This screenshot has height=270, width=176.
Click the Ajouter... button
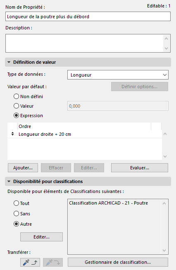point(23,168)
